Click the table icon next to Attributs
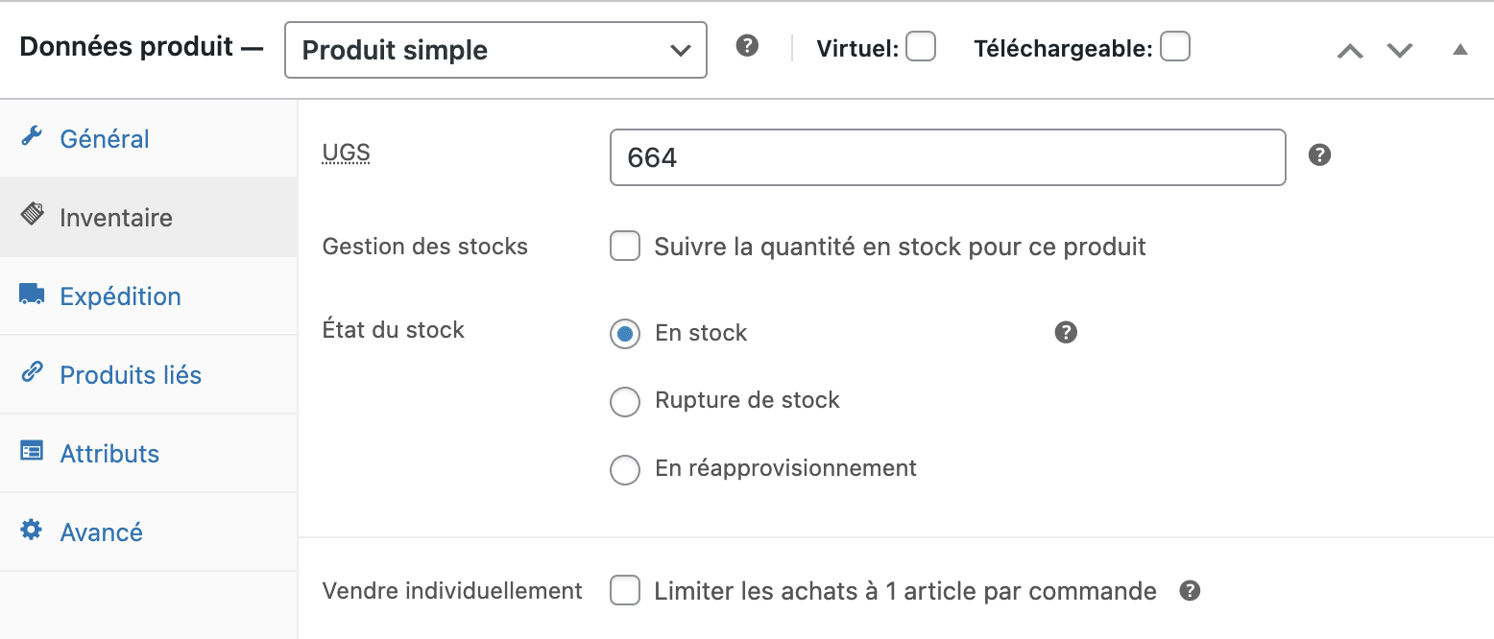Screen dimensions: 1494x639 32,452
